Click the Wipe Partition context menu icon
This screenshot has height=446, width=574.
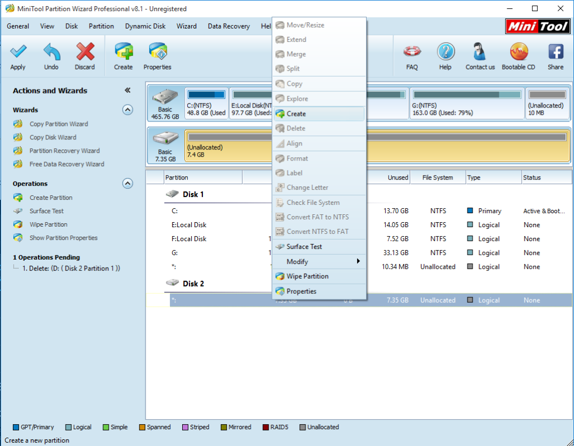(280, 276)
